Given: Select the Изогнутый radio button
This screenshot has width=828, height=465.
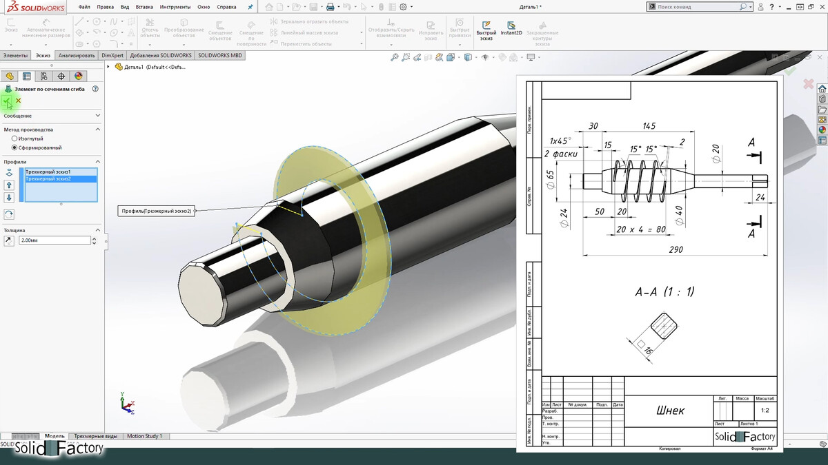Looking at the screenshot, I should pyautogui.click(x=14, y=138).
